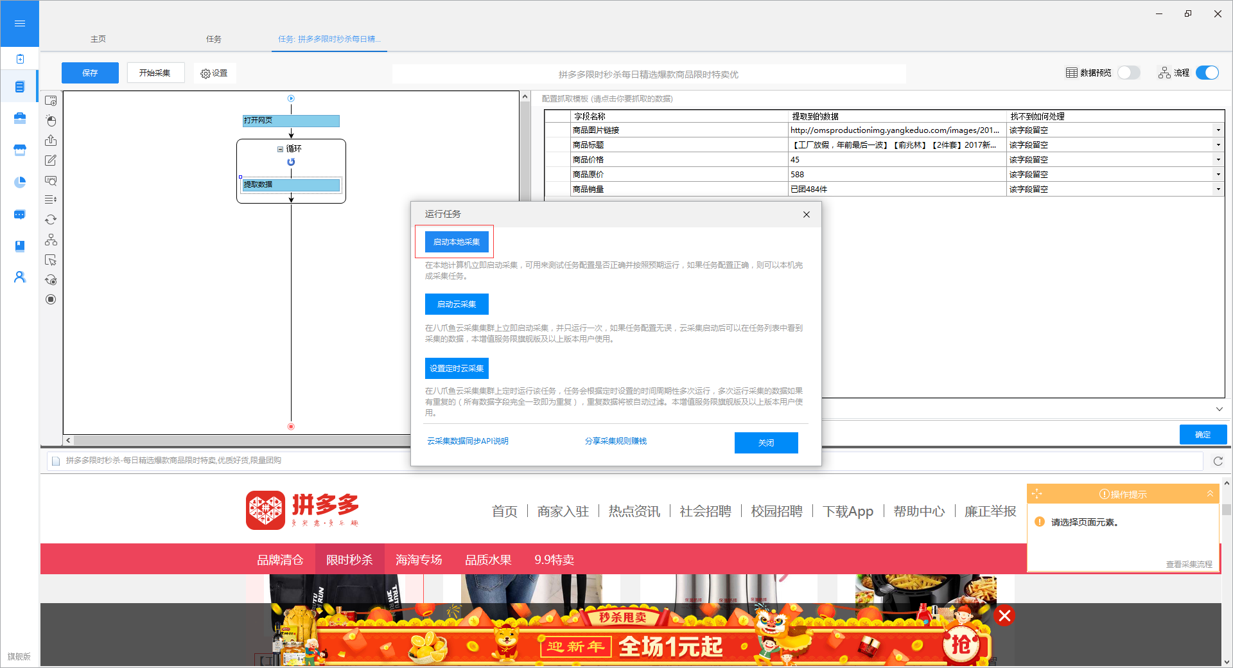The height and width of the screenshot is (668, 1233).
Task: Select the dropdown list switch tool icon
Action: click(51, 200)
